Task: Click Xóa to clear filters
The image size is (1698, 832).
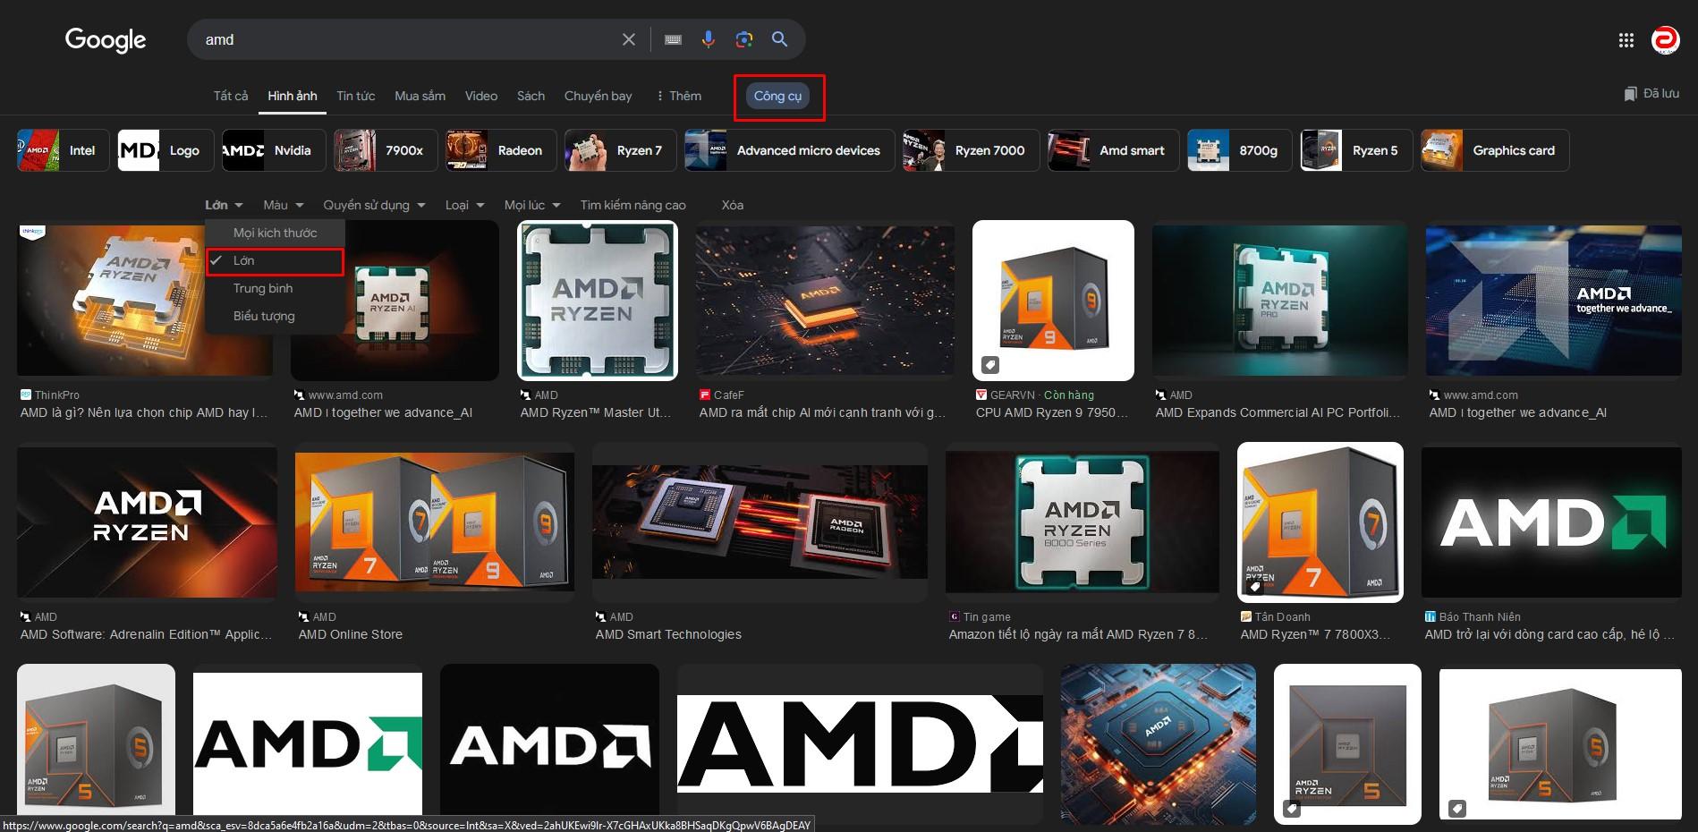Action: coord(733,205)
